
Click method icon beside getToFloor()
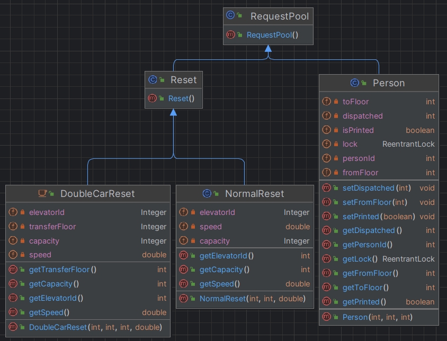coord(326,288)
